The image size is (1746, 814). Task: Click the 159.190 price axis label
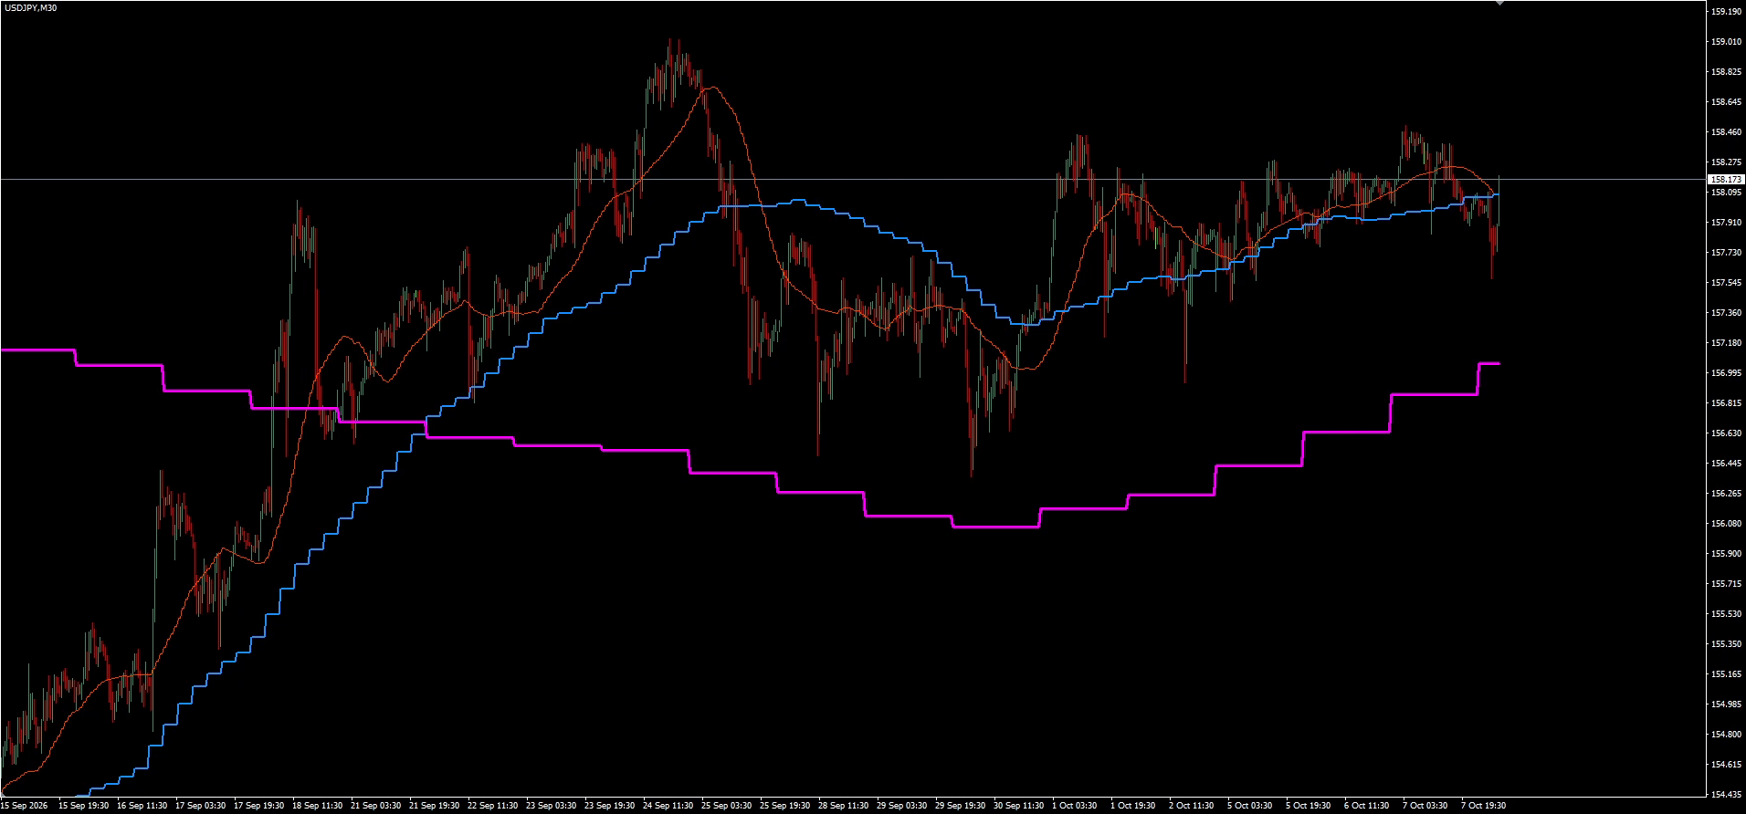[x=1724, y=11]
